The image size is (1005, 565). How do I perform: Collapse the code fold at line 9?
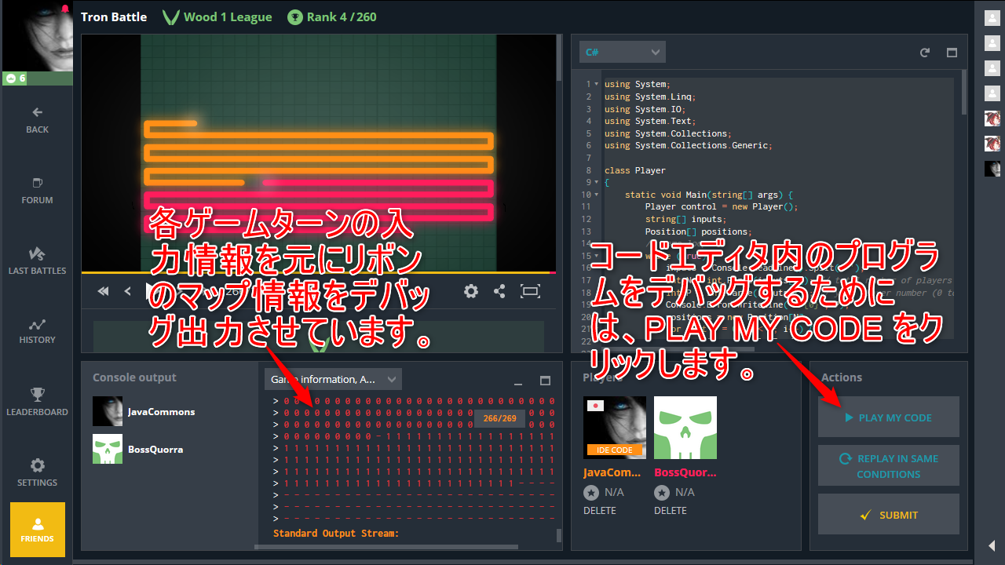click(x=597, y=182)
